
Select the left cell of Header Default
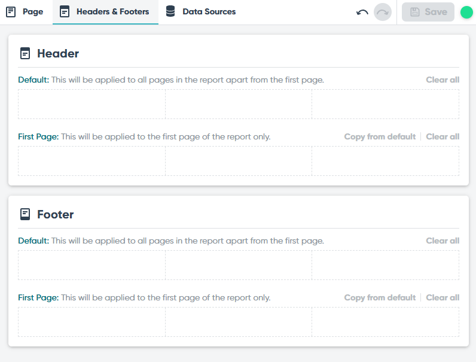[91, 104]
